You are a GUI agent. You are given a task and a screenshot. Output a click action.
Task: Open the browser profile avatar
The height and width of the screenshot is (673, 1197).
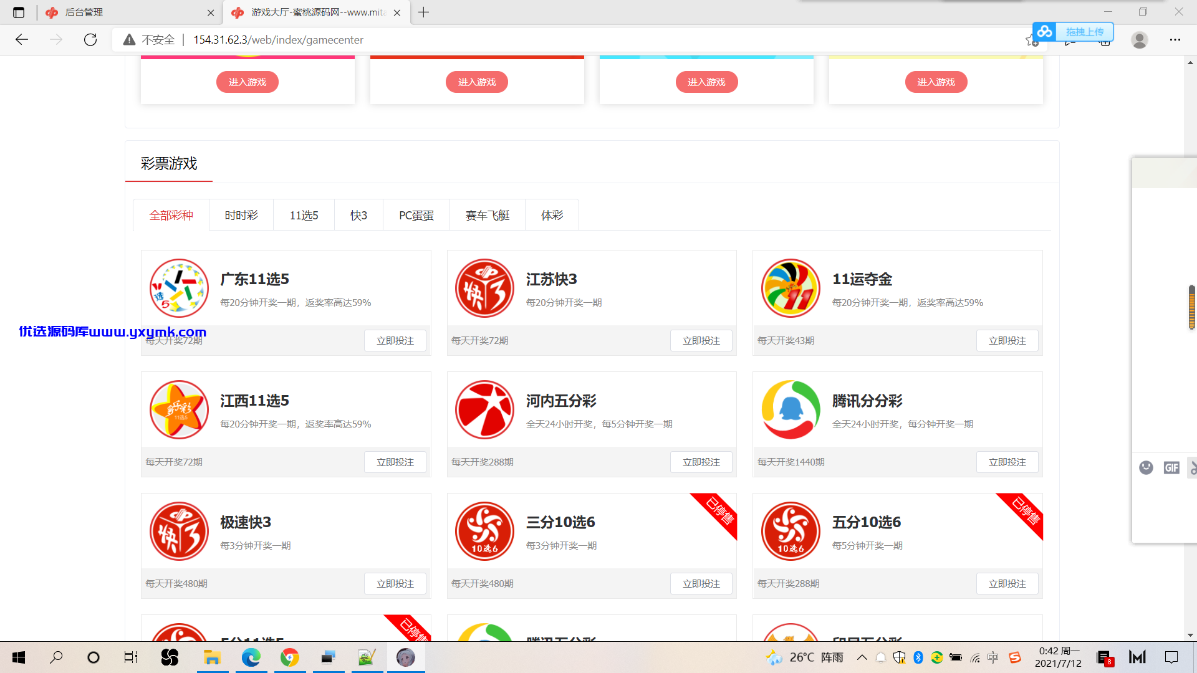pos(1140,40)
